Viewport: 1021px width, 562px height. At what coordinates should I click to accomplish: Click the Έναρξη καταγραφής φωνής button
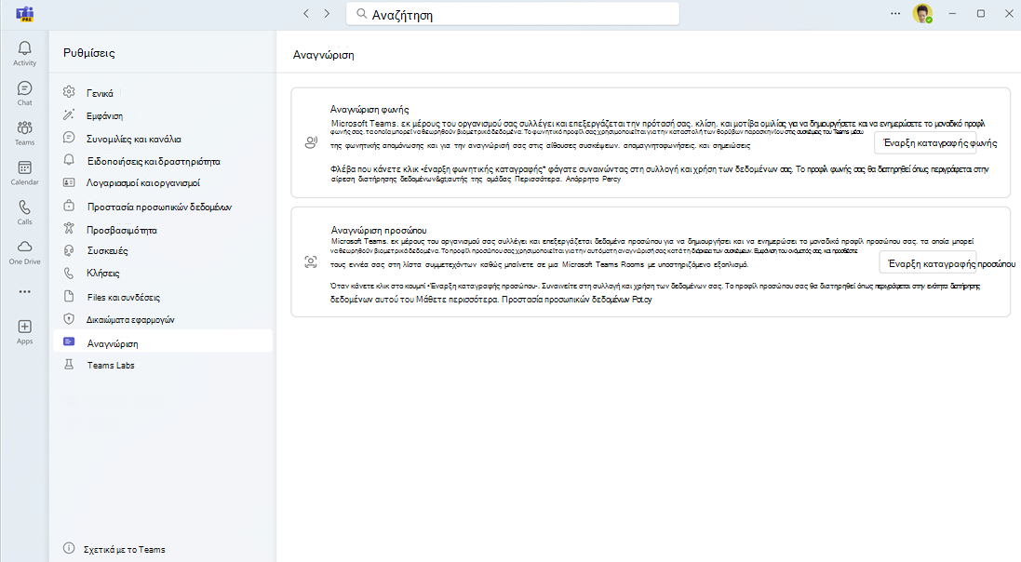tap(939, 142)
